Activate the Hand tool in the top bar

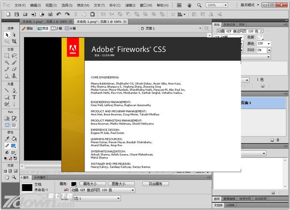189,5
